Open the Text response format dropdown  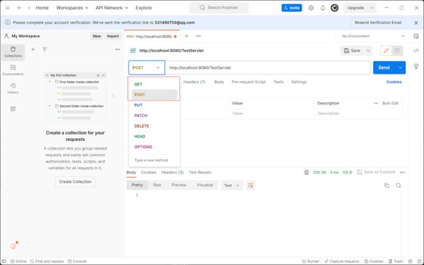point(232,185)
